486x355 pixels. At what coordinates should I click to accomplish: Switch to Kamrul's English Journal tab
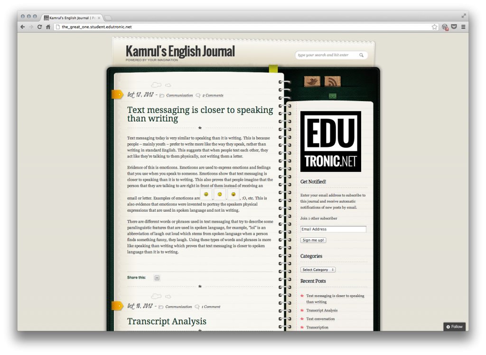71,18
